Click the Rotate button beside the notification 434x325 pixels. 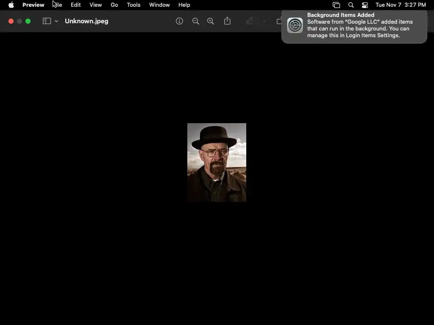(279, 21)
